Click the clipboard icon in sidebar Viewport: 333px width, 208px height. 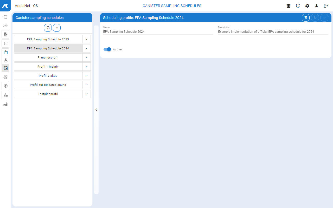click(5, 52)
